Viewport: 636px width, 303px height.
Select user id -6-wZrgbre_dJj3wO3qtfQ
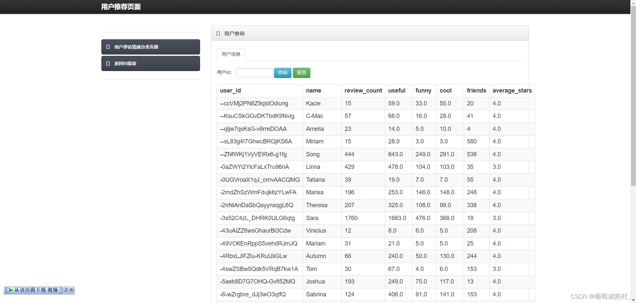253,294
